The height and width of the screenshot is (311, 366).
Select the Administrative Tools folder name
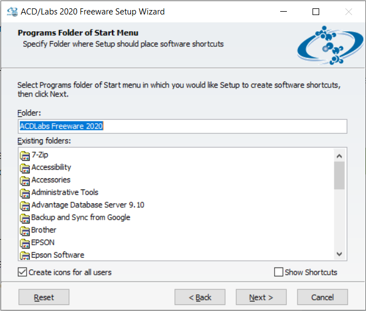(65, 192)
